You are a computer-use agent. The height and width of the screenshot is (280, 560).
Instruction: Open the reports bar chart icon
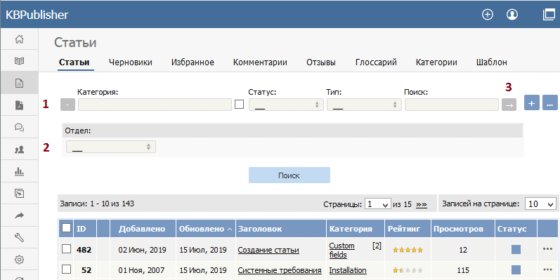pyautogui.click(x=19, y=172)
